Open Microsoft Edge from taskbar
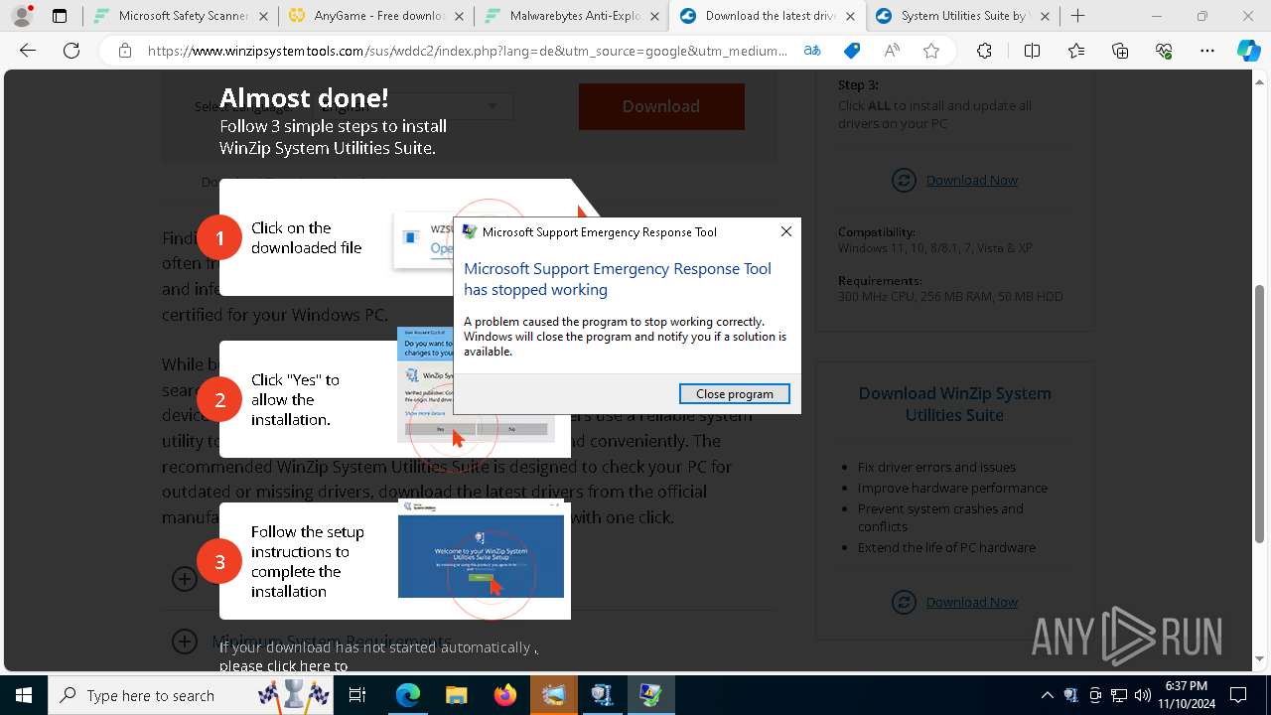Image resolution: width=1271 pixels, height=715 pixels. 408,695
